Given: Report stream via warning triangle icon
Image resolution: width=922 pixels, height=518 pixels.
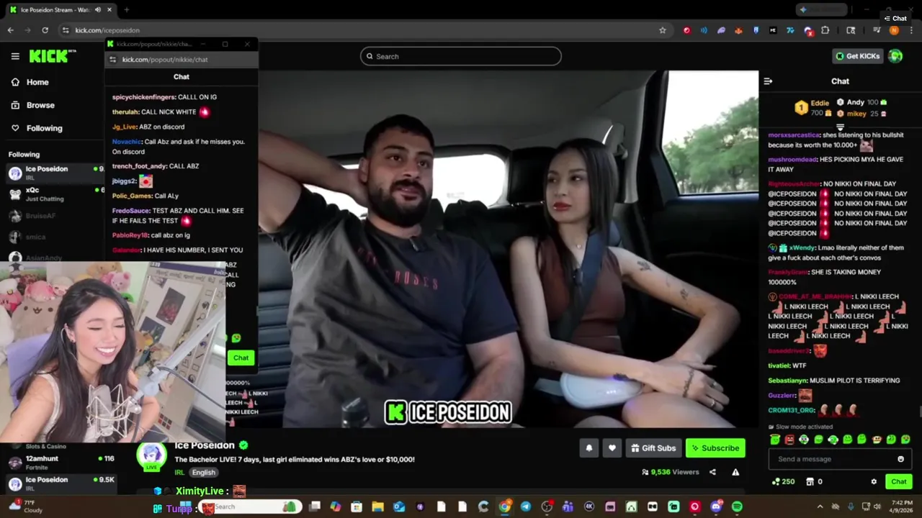Looking at the screenshot, I should [735, 472].
